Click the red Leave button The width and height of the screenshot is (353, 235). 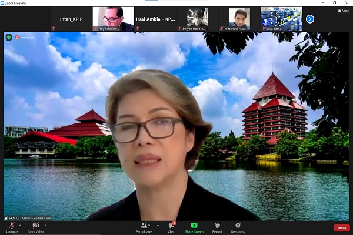(x=341, y=227)
